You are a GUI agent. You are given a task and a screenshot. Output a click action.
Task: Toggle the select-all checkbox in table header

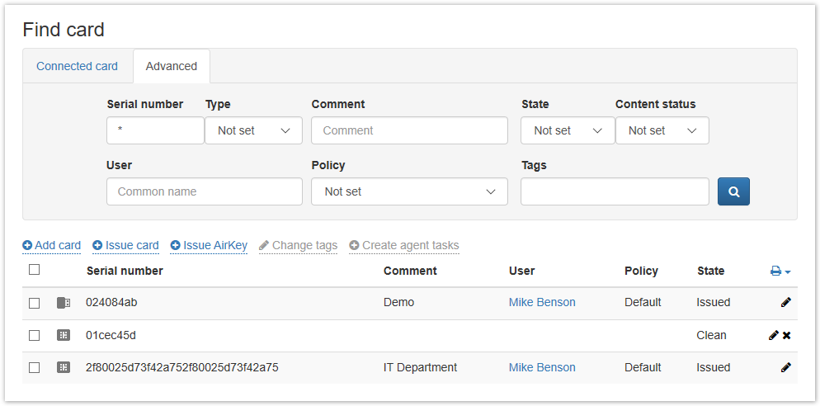34,270
